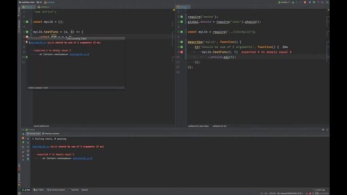
Task: Open the Terminal tool window
Action: 74,190
